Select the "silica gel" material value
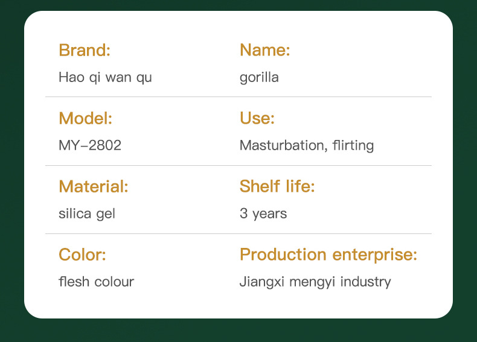 (87, 214)
